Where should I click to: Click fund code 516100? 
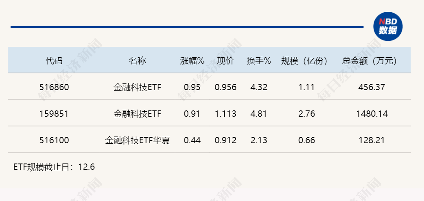[54, 140]
